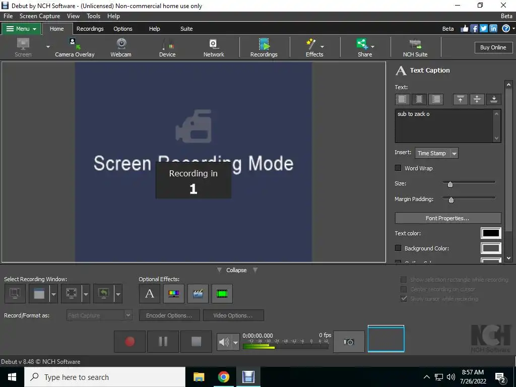Switch to the Options tab

coord(123,29)
